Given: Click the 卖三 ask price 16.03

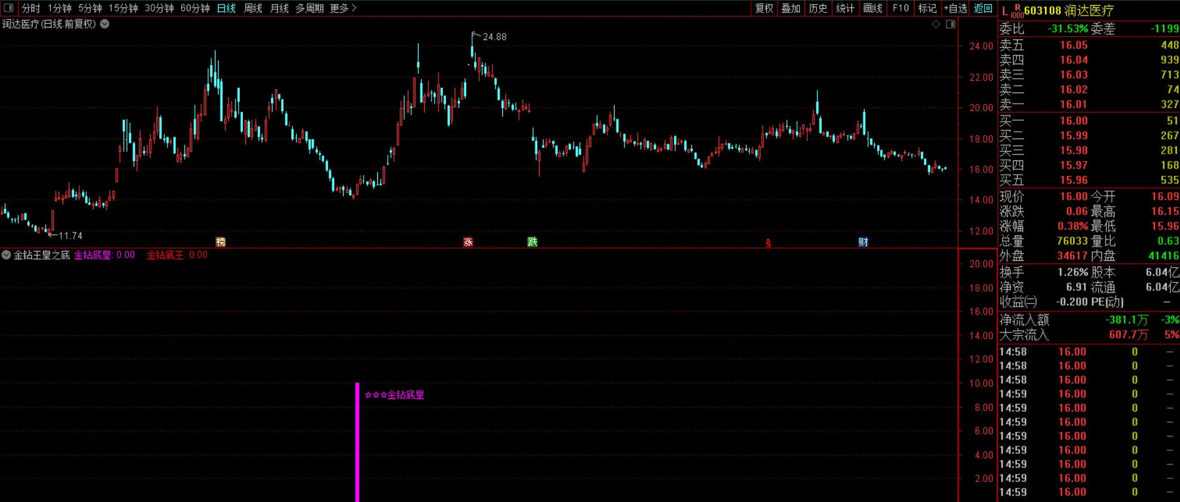Looking at the screenshot, I should 1074,75.
